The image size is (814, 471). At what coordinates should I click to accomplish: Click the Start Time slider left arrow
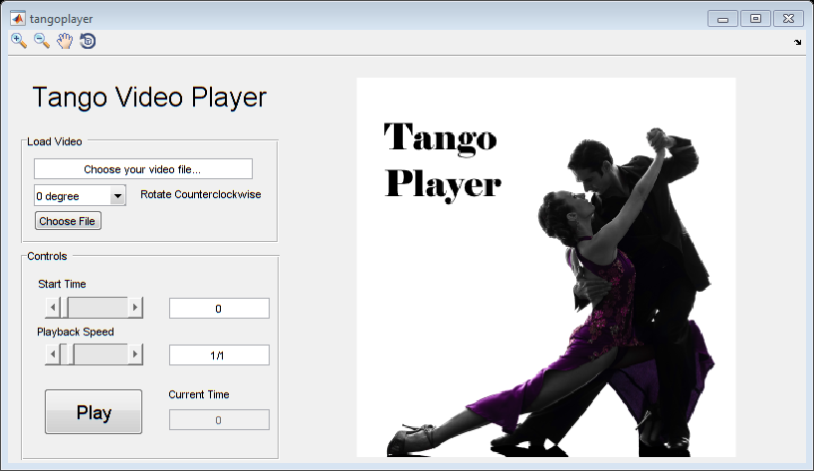(52, 307)
